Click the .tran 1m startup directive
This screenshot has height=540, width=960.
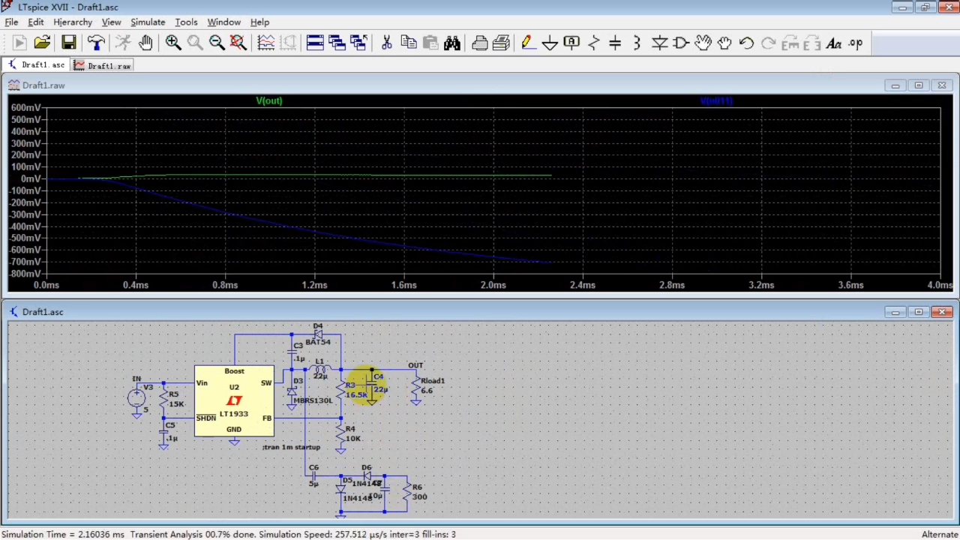point(292,447)
